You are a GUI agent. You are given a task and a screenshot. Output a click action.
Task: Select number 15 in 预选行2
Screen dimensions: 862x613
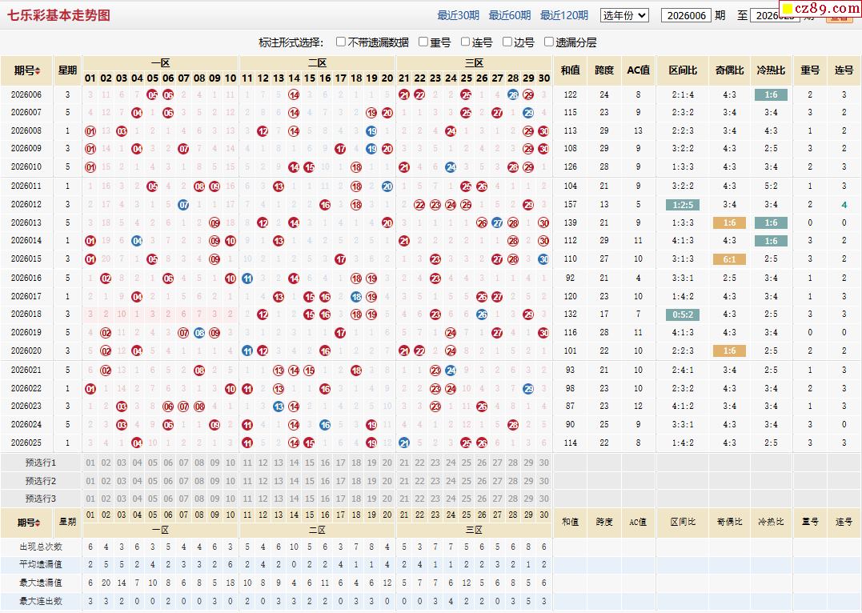[309, 481]
